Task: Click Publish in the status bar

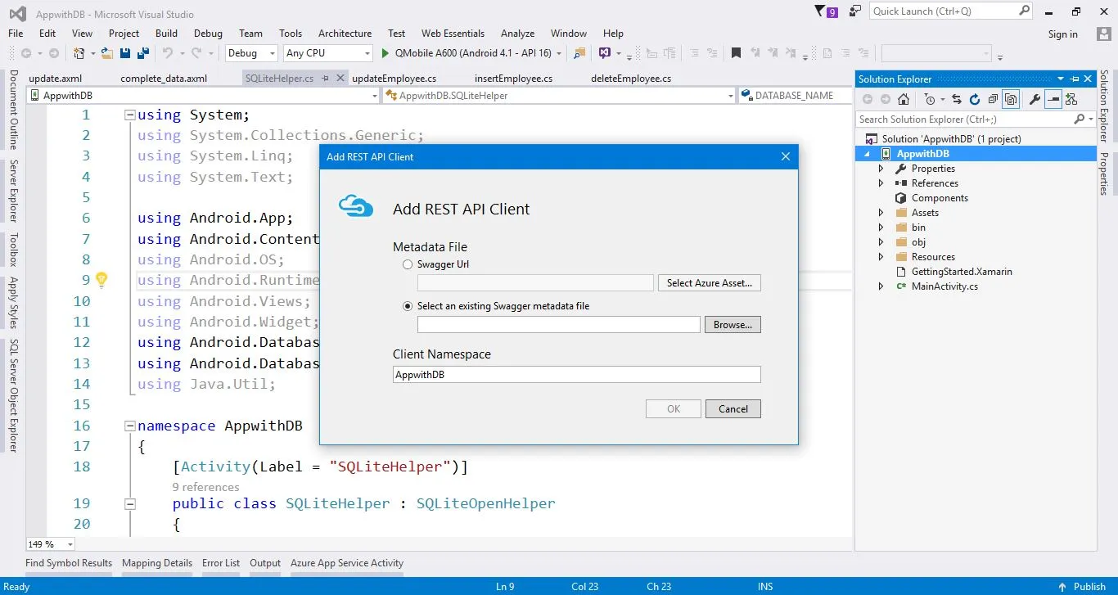Action: point(1089,587)
